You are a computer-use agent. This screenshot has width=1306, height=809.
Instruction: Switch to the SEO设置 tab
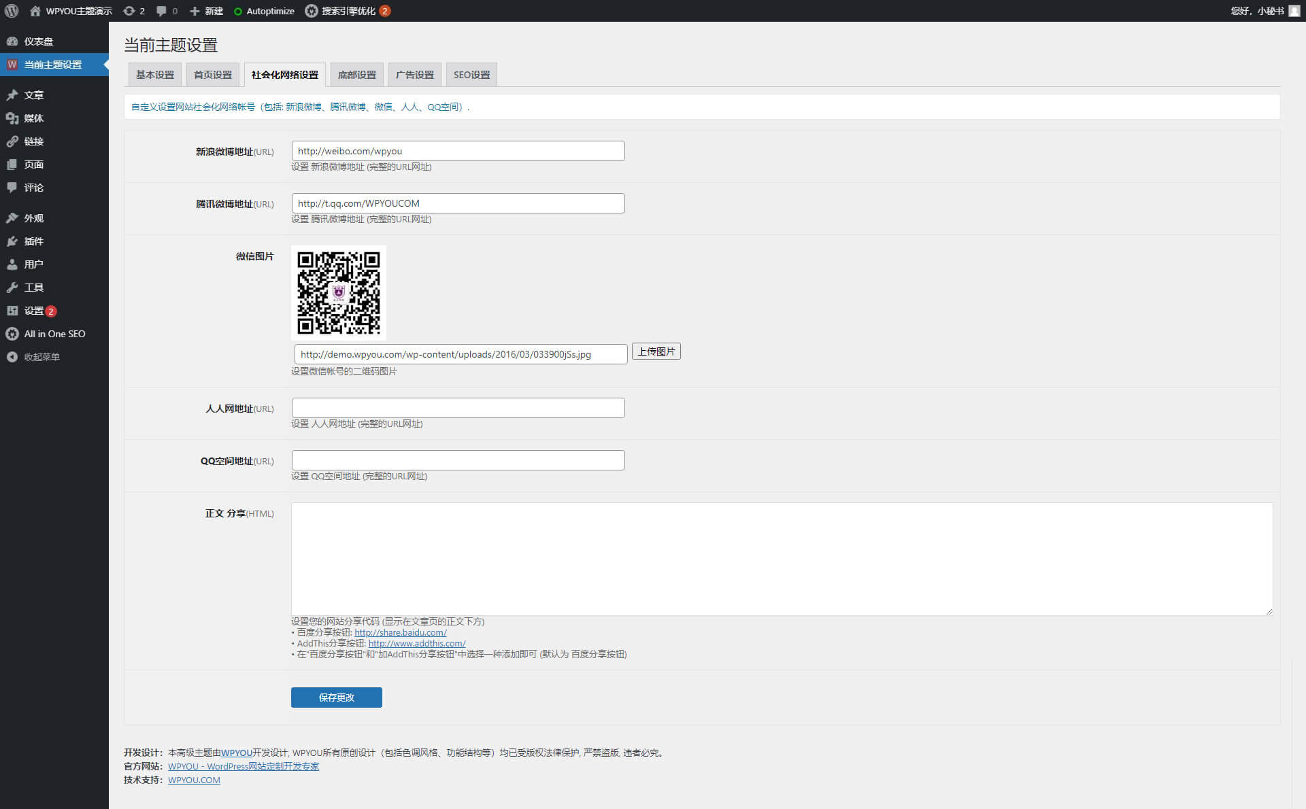pyautogui.click(x=471, y=75)
